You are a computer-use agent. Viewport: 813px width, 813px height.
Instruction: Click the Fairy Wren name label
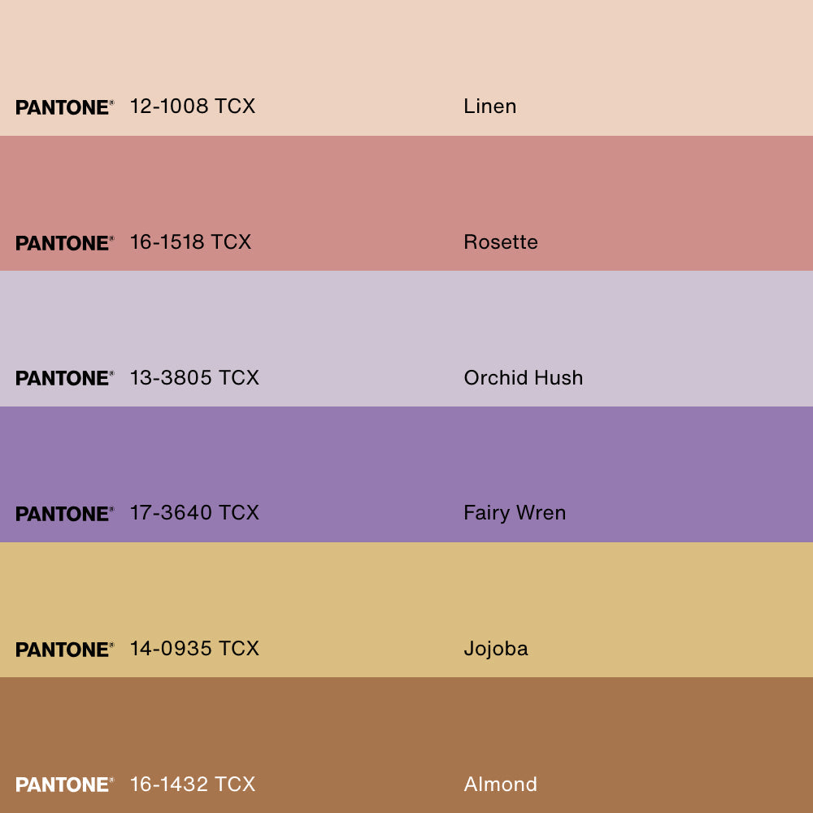[x=515, y=513]
